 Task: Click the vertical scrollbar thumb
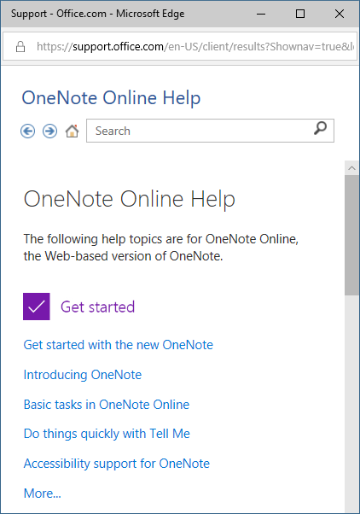click(x=351, y=235)
